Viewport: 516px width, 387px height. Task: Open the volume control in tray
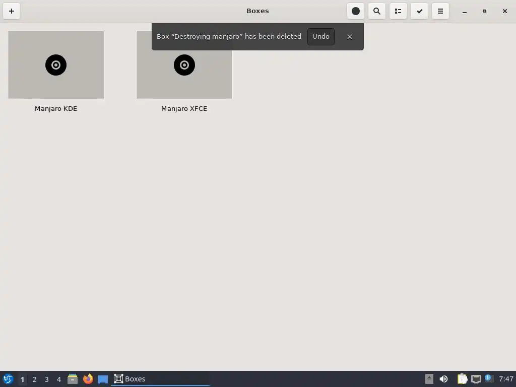[x=443, y=379]
